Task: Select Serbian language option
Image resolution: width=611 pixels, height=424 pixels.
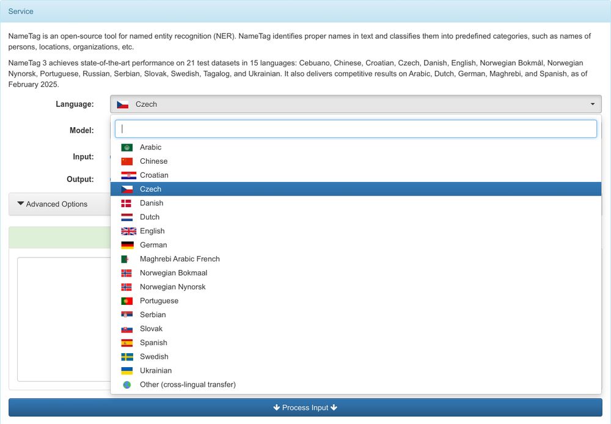Action: (x=356, y=315)
